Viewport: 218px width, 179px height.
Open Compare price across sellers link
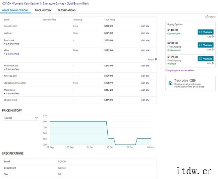click(x=180, y=71)
